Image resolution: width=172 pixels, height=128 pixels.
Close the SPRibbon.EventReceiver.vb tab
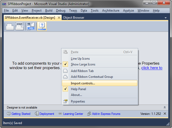click(59, 18)
